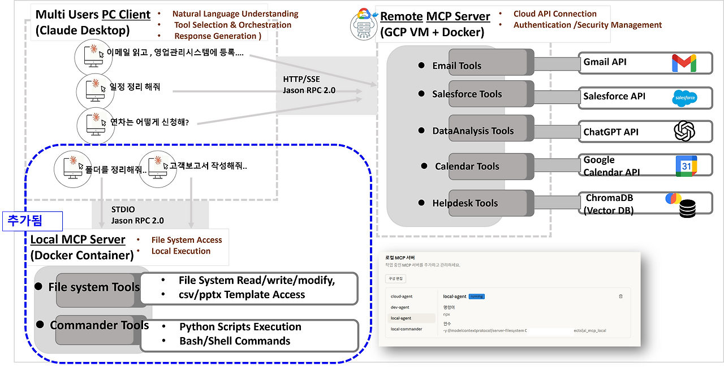The image size is (724, 367).
Task: Click the 'Gmail API' label
Action: point(605,62)
